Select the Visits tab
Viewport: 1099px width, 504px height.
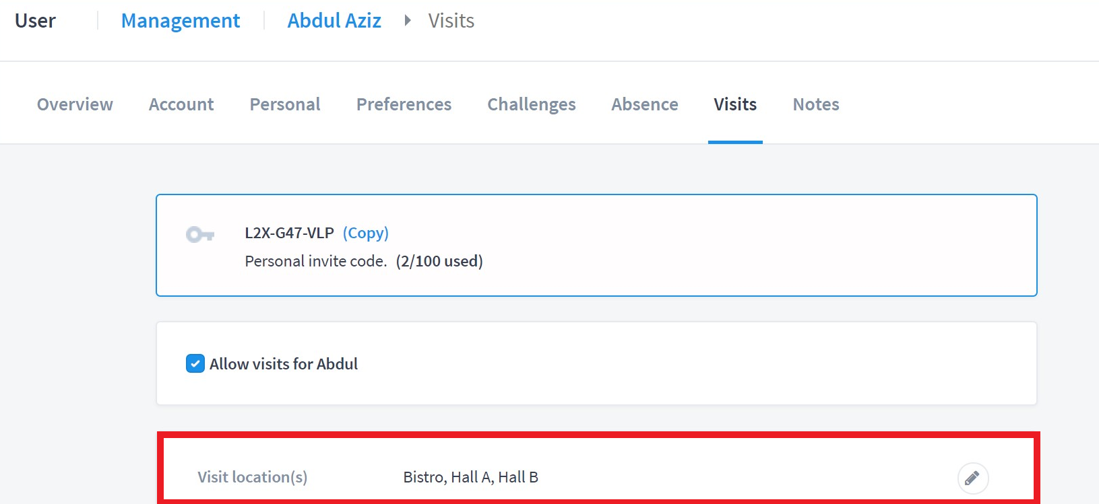click(x=735, y=104)
